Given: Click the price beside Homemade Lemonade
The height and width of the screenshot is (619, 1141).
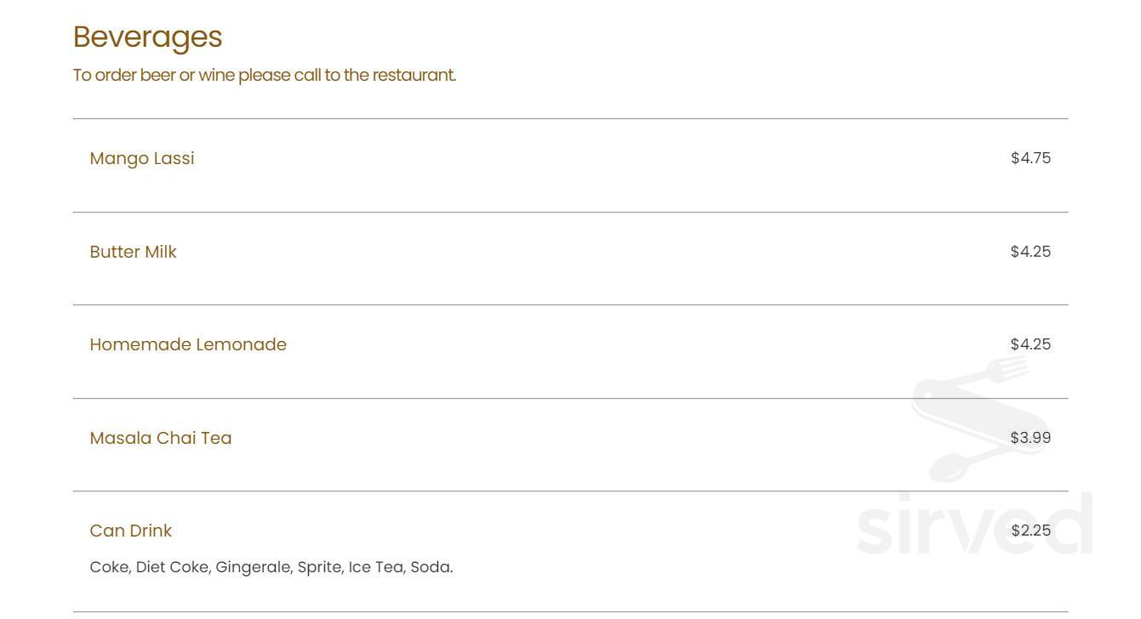Looking at the screenshot, I should (x=1030, y=344).
